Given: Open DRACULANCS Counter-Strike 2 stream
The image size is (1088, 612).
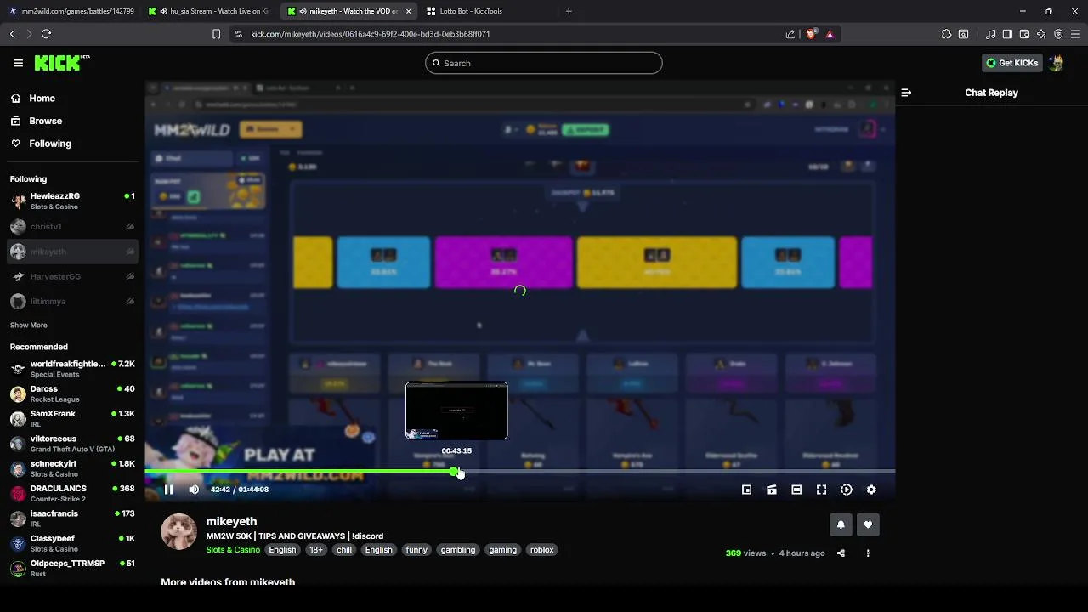Looking at the screenshot, I should click(x=72, y=494).
